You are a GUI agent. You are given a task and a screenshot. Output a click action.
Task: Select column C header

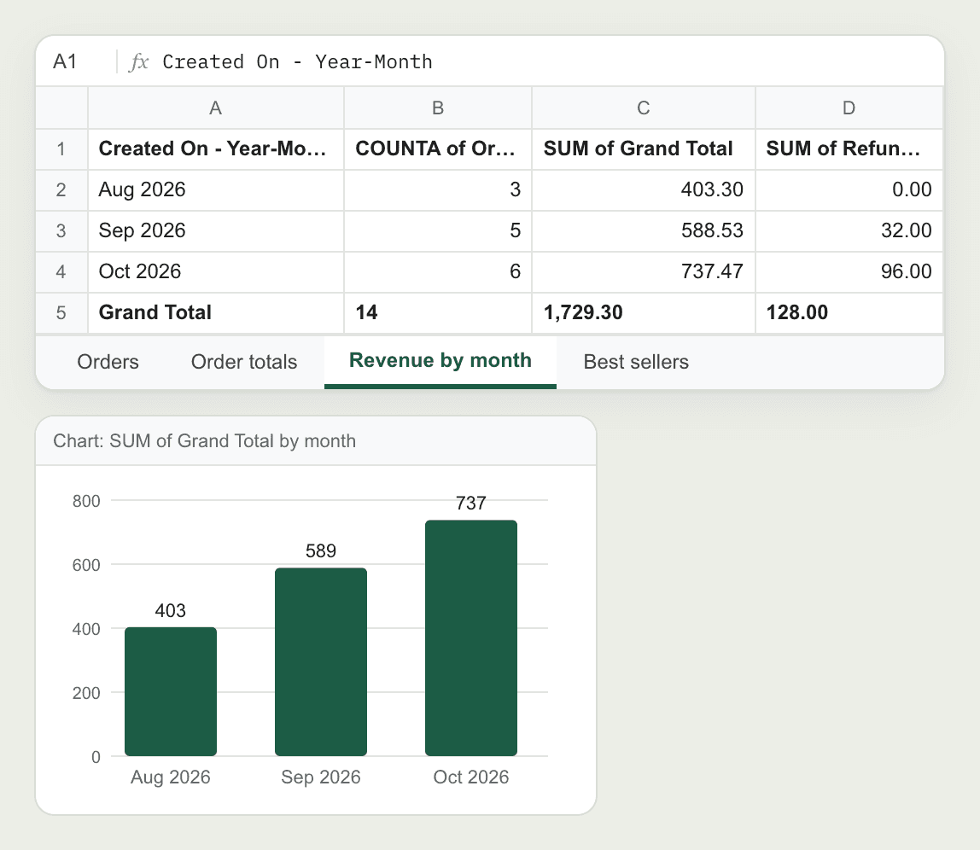point(643,108)
